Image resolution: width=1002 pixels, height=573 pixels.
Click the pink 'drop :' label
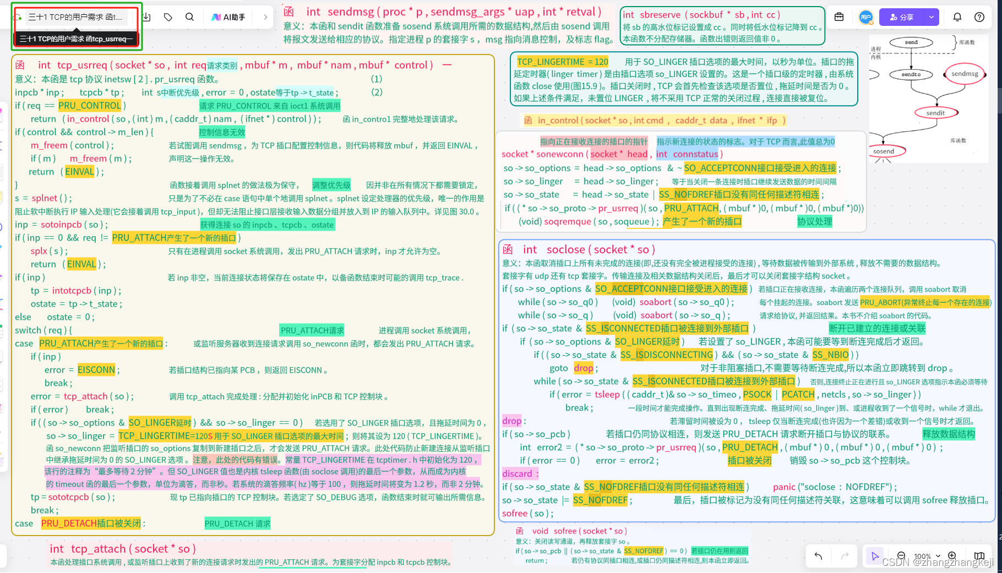(514, 421)
